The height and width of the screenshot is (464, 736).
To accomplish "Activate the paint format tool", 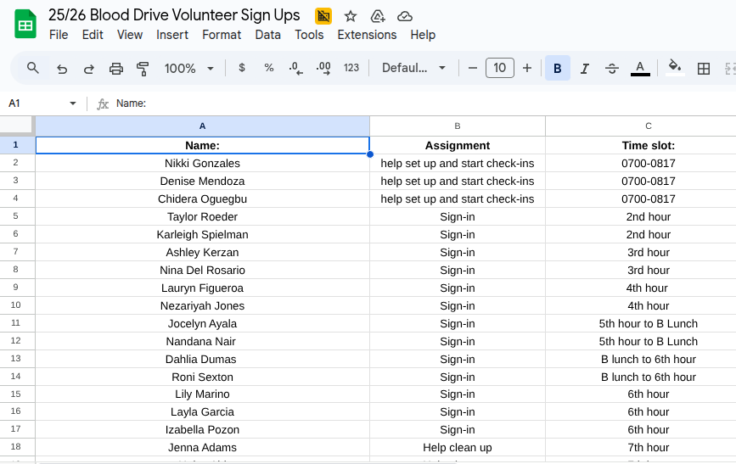I will click(143, 68).
